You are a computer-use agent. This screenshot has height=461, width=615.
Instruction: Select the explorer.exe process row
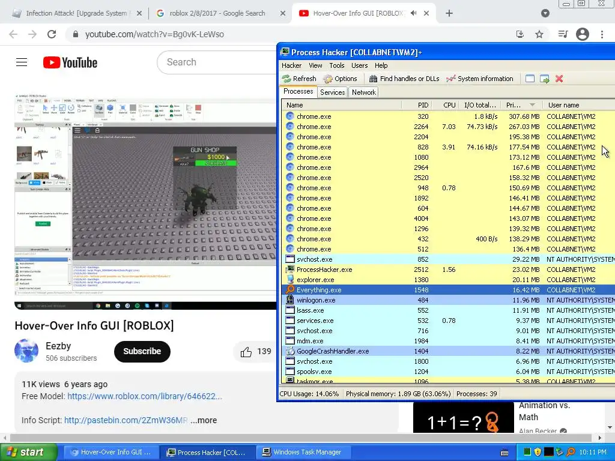pos(448,280)
